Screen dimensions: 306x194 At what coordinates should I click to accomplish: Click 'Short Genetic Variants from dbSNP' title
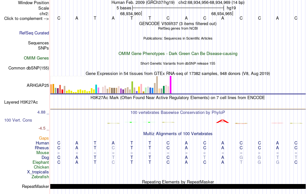point(178,63)
